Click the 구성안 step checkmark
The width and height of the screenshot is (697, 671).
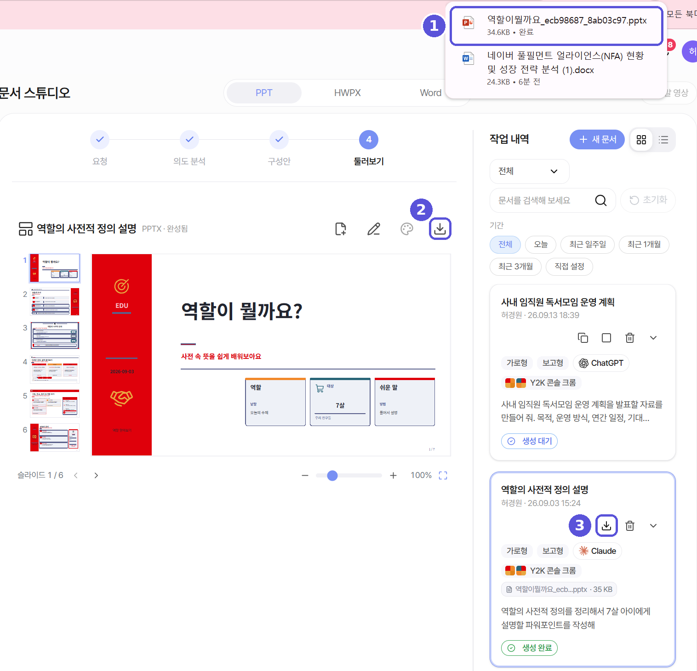279,140
